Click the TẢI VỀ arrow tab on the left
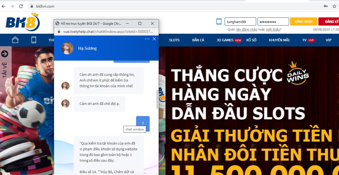 click(x=5, y=54)
